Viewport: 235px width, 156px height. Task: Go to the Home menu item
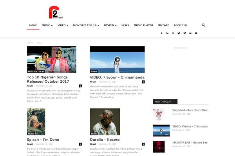tap(33, 25)
